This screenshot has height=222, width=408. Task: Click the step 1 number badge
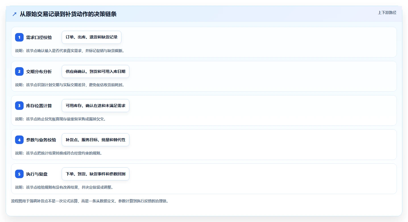click(x=19, y=37)
